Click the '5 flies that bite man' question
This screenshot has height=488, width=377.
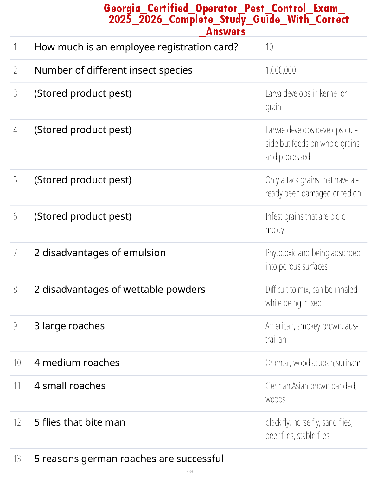coord(80,422)
